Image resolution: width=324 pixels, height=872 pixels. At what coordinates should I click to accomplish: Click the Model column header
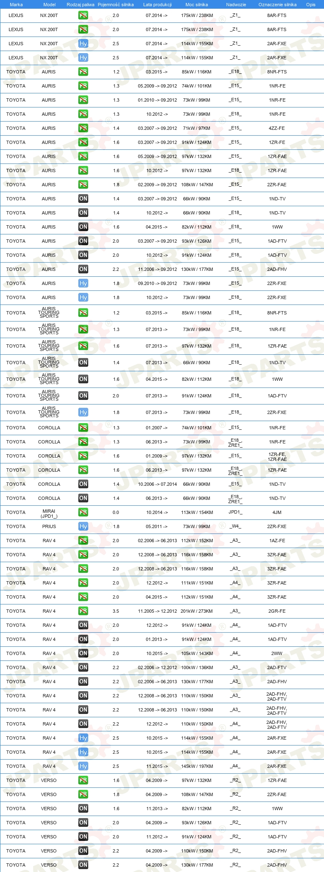pos(49,5)
